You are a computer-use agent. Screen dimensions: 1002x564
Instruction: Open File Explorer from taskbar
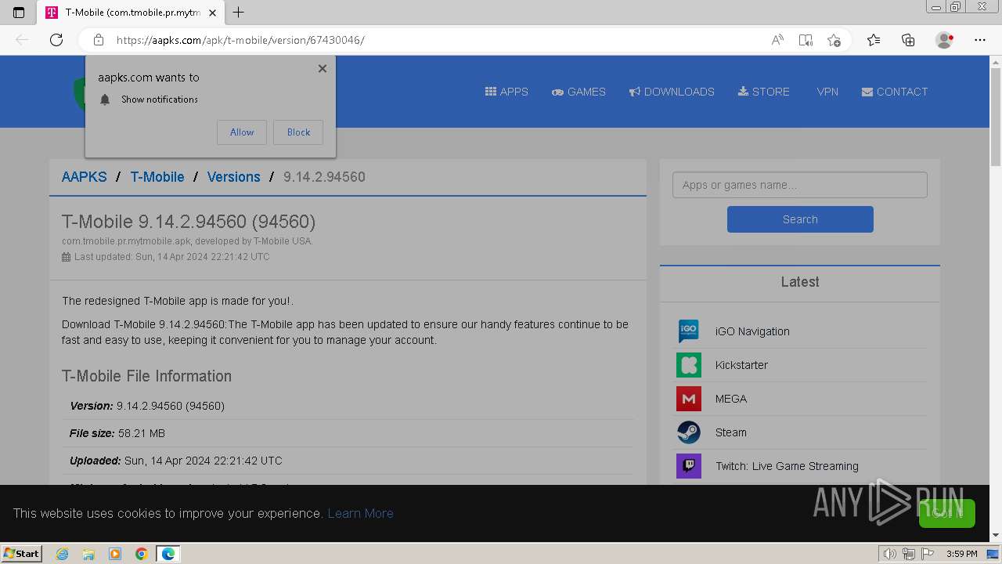(88, 554)
